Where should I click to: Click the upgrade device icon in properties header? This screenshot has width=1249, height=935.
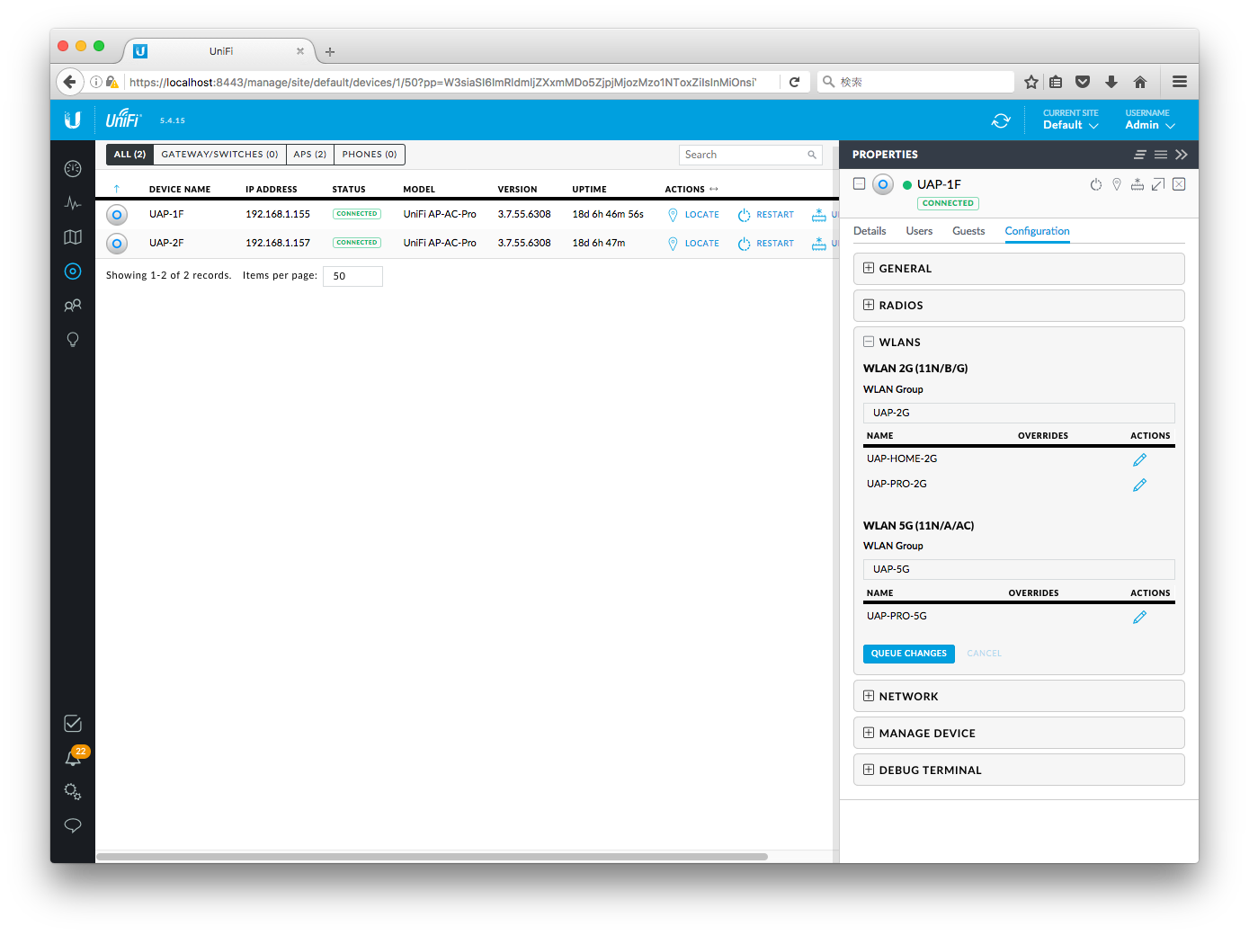tap(1137, 184)
